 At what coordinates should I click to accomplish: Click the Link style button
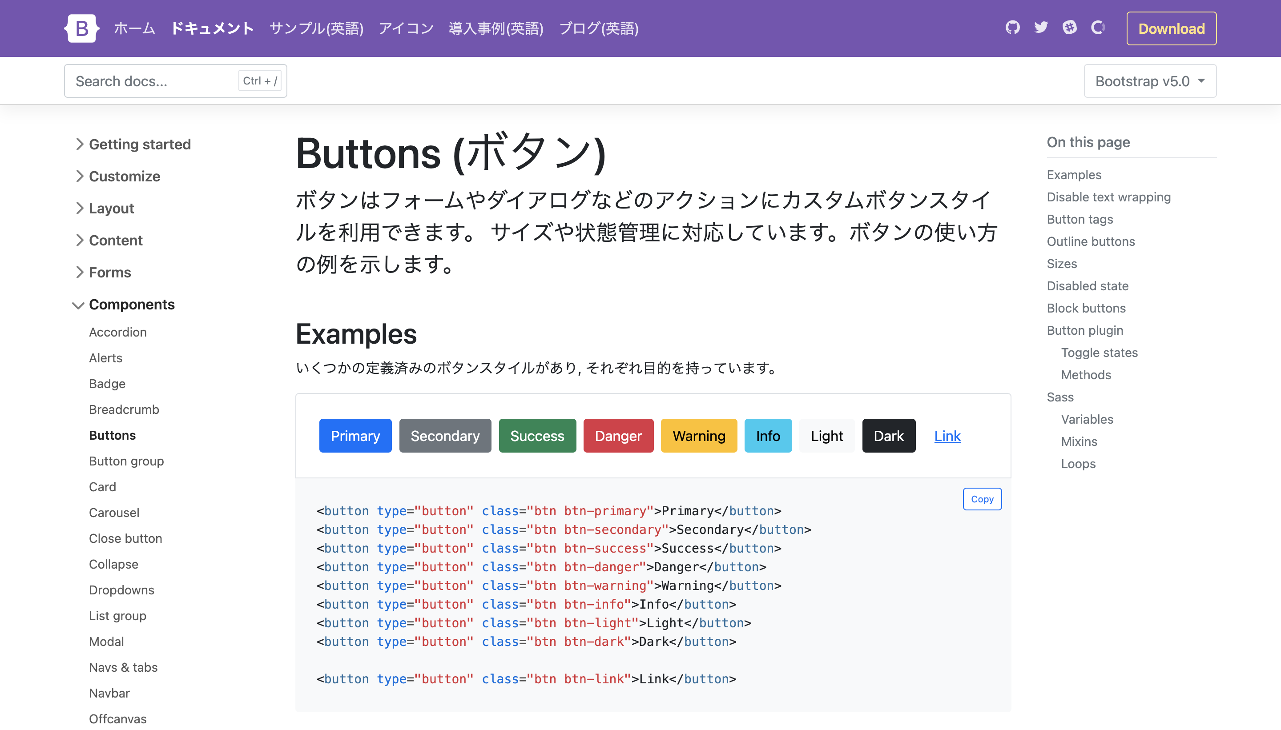947,436
